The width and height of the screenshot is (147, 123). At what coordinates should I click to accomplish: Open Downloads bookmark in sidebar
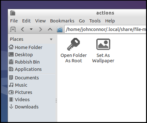(x=32, y=107)
